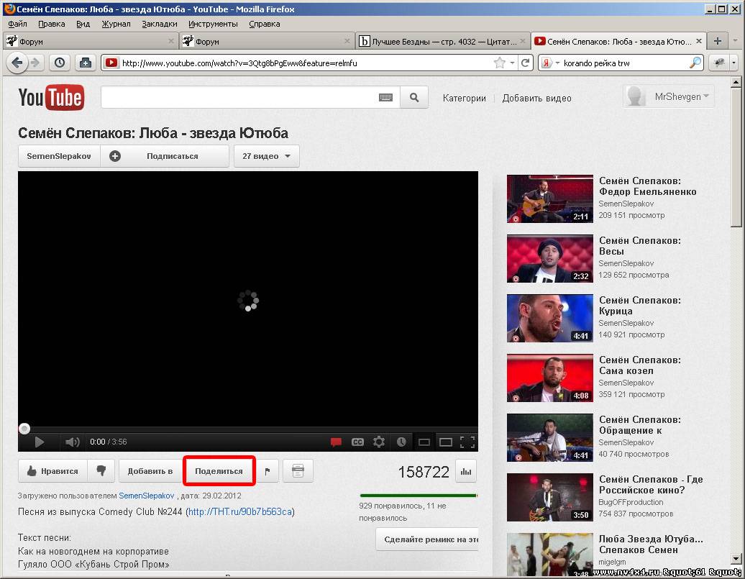Open the SemenSlepakov channel button
The height and width of the screenshot is (579, 745).
[x=59, y=156]
